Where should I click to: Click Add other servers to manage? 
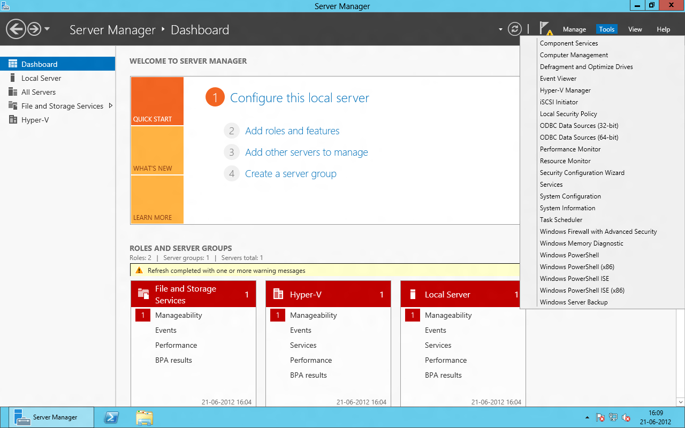[307, 152]
